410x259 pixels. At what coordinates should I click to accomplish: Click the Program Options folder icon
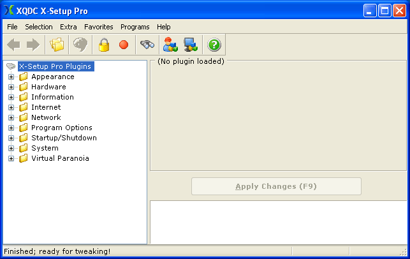pos(23,128)
